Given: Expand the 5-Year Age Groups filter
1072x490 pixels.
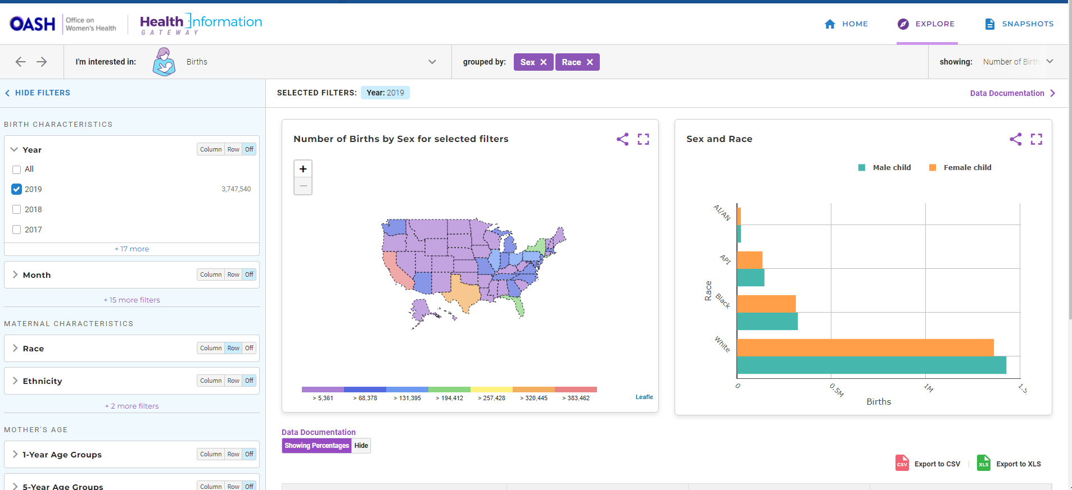Looking at the screenshot, I should tap(15, 486).
